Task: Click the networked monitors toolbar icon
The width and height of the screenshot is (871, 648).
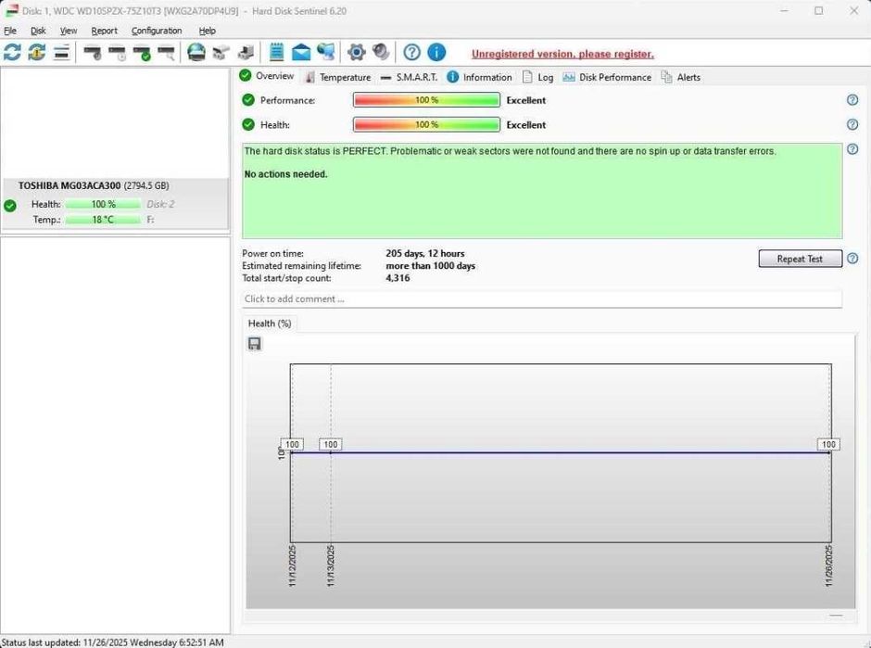Action: (x=325, y=52)
